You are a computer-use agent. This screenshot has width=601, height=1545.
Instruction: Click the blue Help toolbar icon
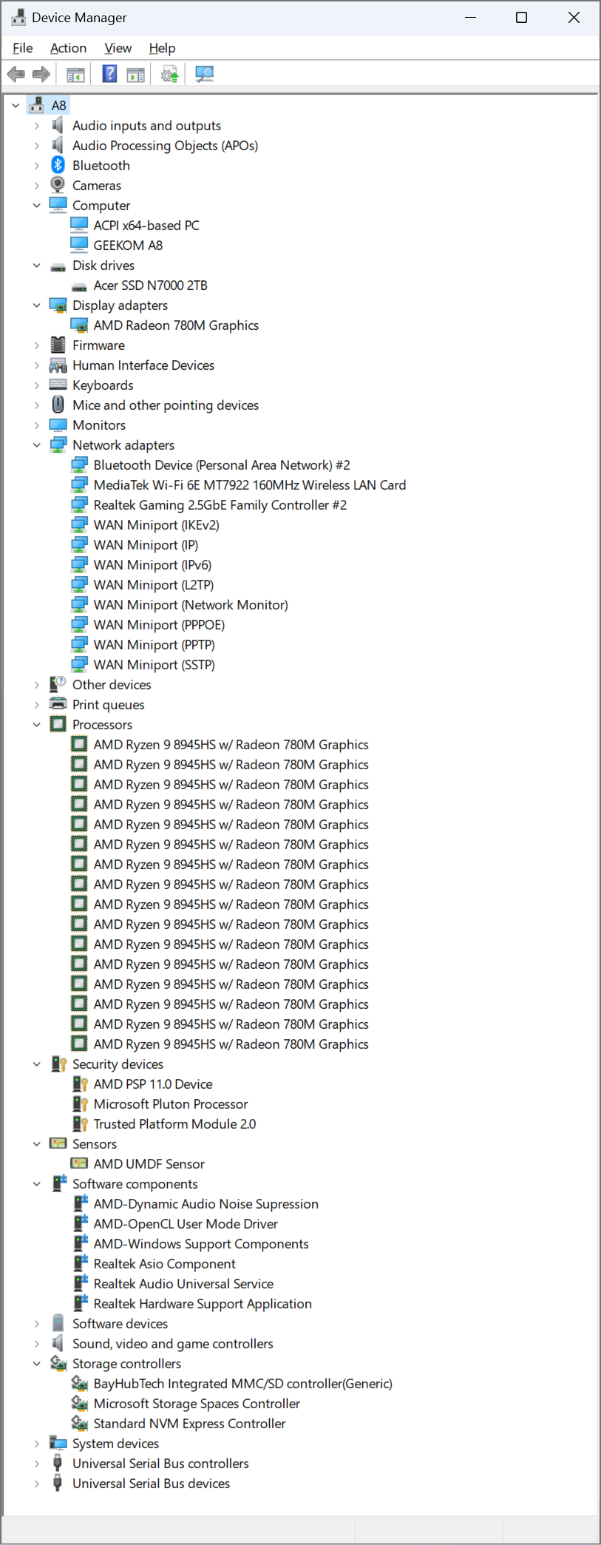point(109,74)
